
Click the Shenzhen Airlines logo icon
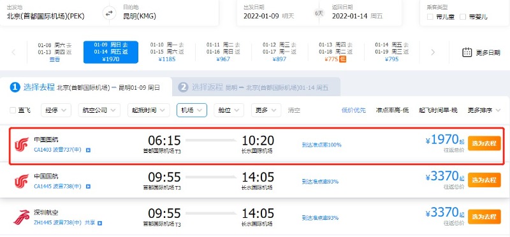(22, 217)
